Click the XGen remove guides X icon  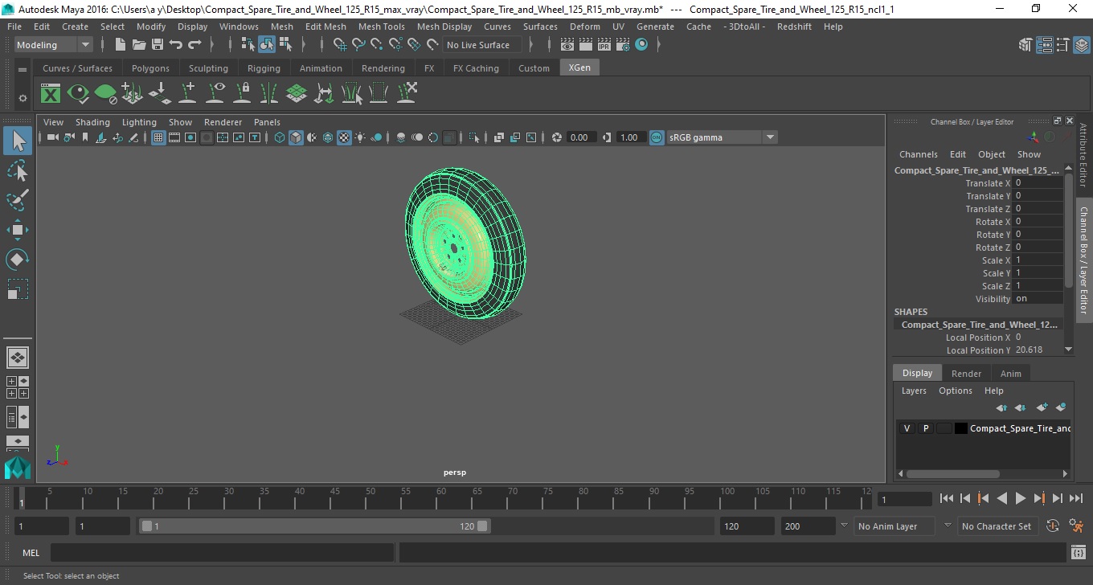coord(407,94)
